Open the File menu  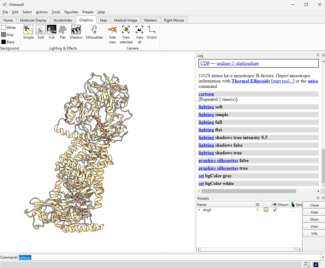(x=5, y=12)
